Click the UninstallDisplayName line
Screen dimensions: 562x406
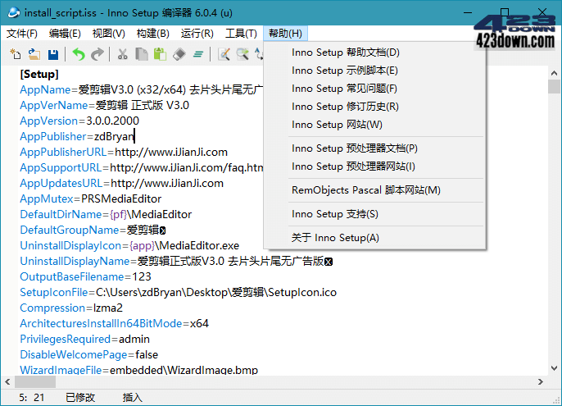point(176,262)
